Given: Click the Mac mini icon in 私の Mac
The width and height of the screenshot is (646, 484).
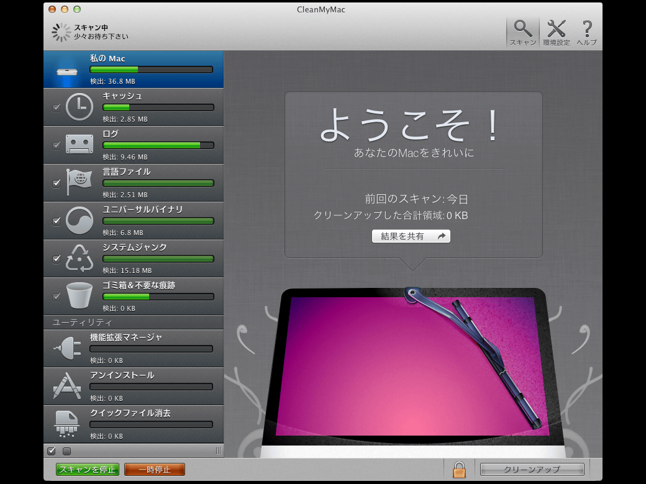Looking at the screenshot, I should click(66, 71).
